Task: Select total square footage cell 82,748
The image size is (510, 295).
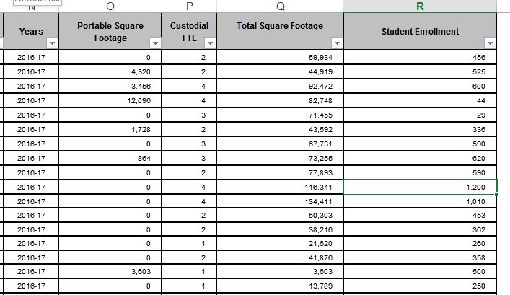Action: click(280, 100)
